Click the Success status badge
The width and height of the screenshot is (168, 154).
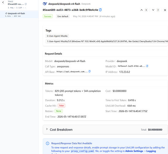click(48, 16)
